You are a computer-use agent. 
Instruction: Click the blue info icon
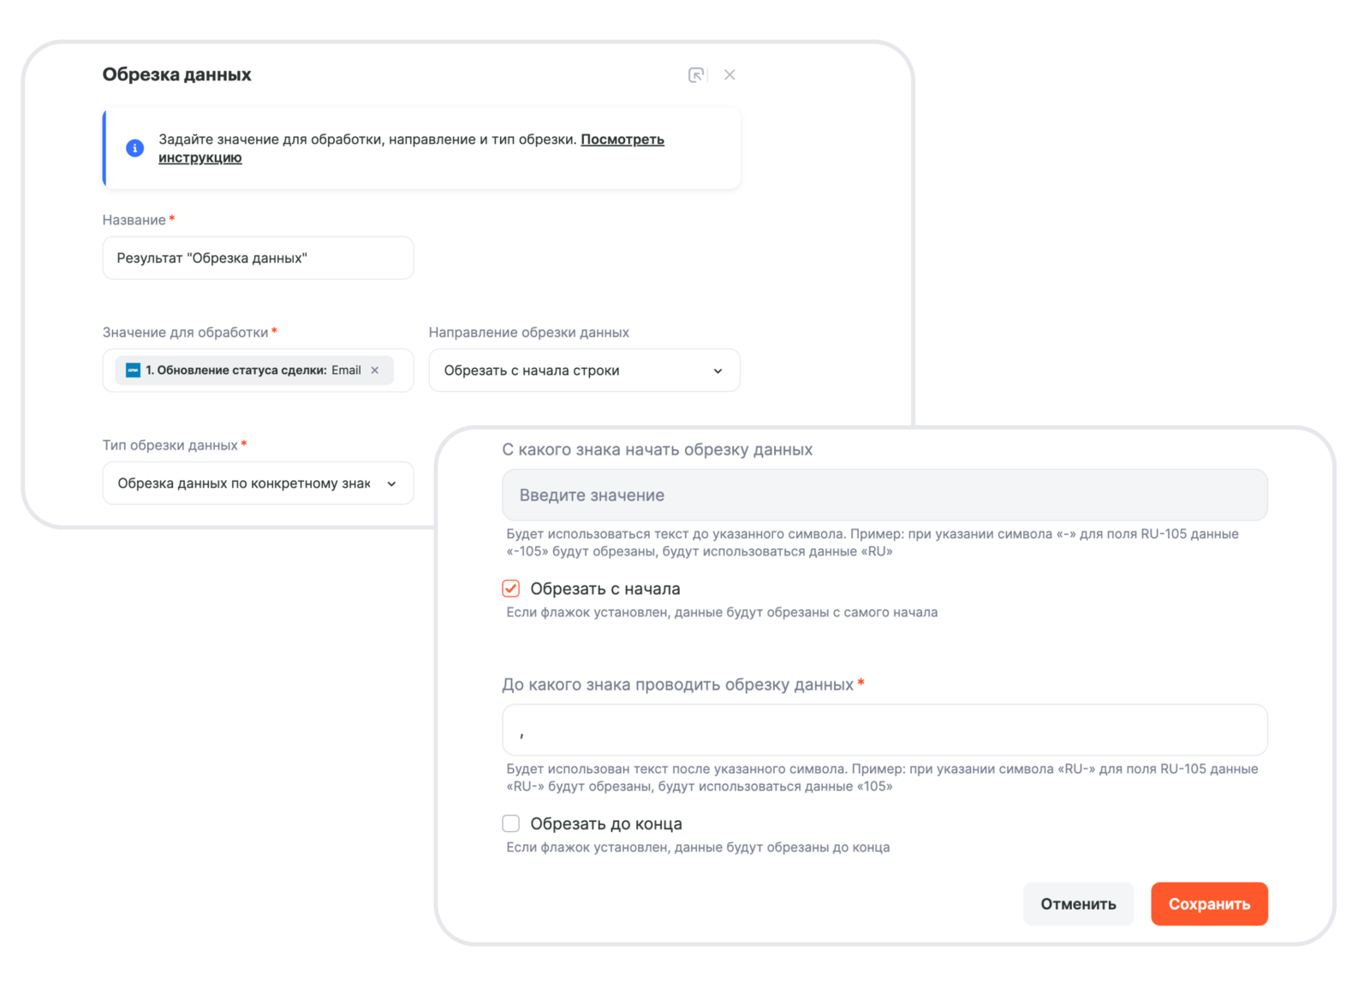click(135, 148)
